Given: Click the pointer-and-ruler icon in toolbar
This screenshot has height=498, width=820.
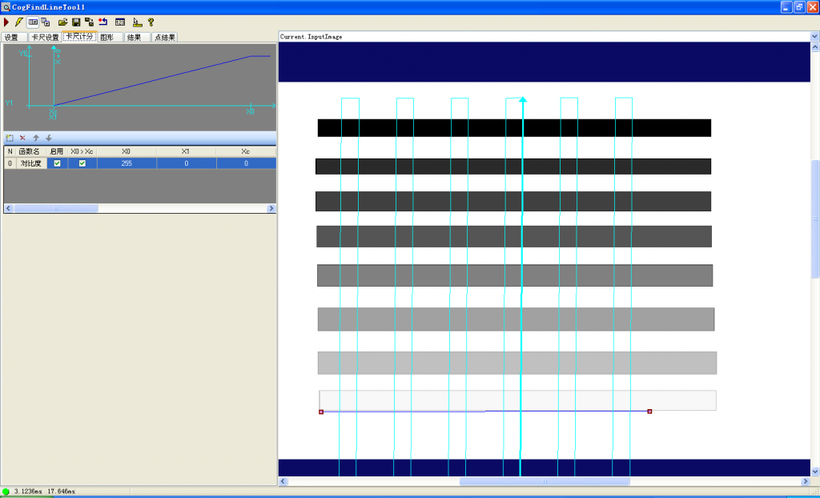Looking at the screenshot, I should coord(137,22).
